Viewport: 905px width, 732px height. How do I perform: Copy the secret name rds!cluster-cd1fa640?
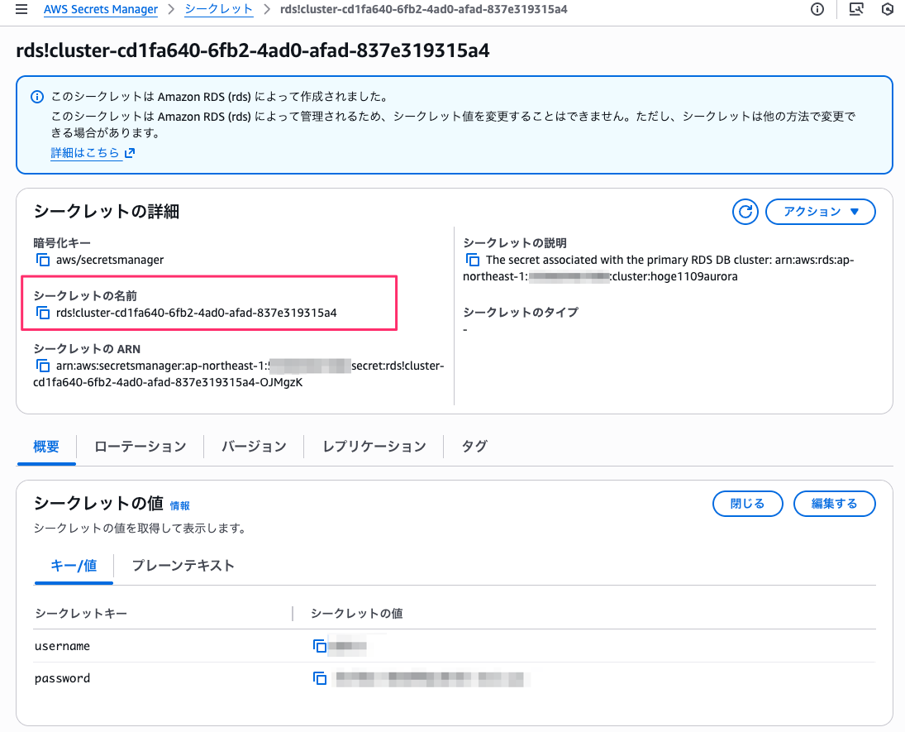tap(42, 312)
